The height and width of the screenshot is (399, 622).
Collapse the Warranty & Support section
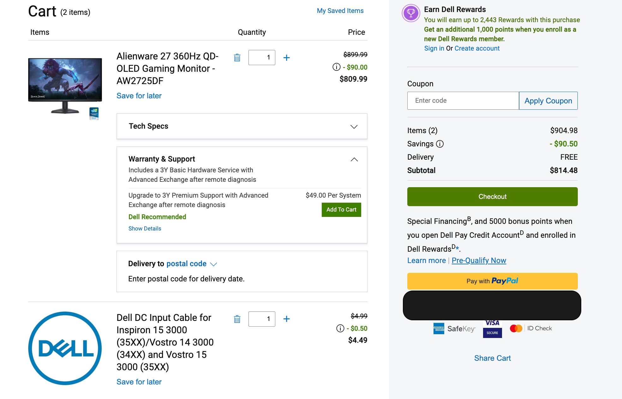[354, 159]
